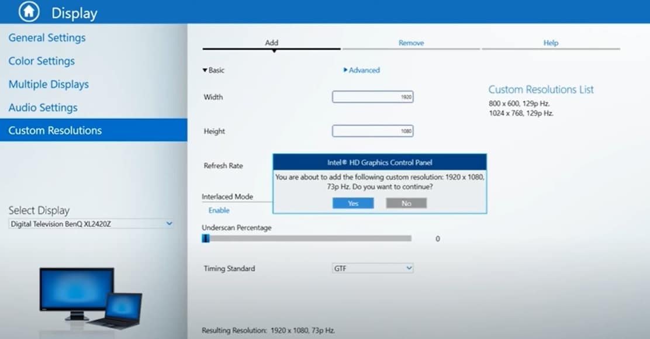The image size is (650, 339).
Task: Click the Resulting Resolution text
Action: (x=268, y=330)
